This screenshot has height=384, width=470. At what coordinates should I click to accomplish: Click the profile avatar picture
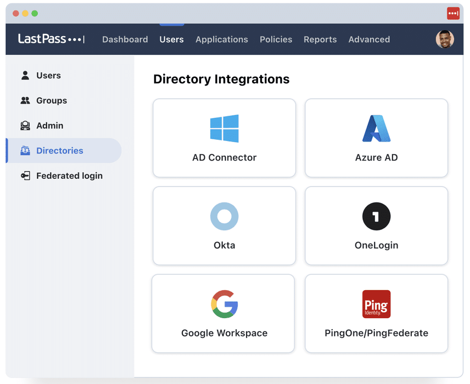445,39
